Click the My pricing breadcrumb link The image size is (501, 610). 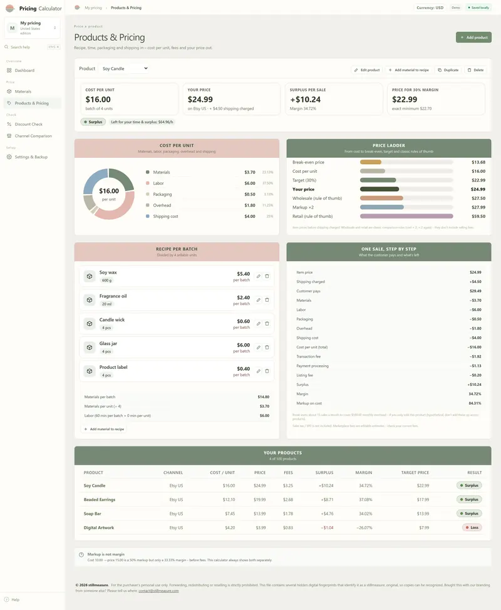[93, 8]
